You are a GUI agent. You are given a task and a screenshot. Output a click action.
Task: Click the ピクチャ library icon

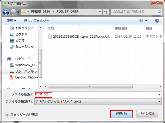(12, 35)
